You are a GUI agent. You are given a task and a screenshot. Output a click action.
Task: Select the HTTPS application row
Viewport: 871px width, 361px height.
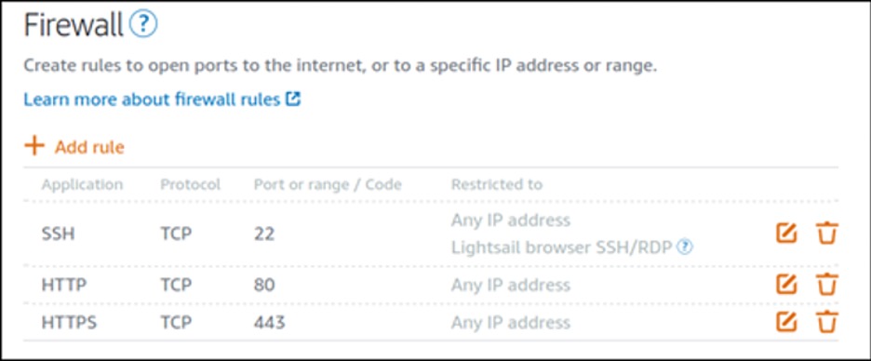click(x=431, y=322)
